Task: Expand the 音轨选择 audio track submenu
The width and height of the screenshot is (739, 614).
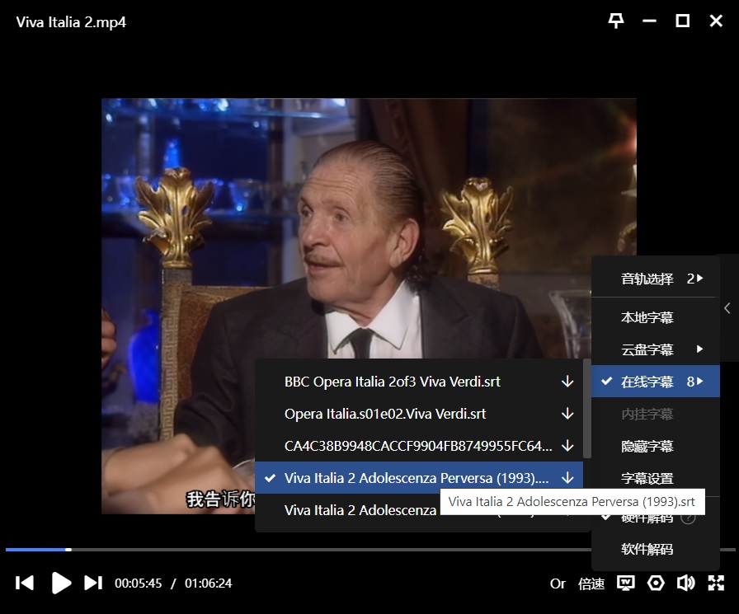Action: tap(655, 279)
